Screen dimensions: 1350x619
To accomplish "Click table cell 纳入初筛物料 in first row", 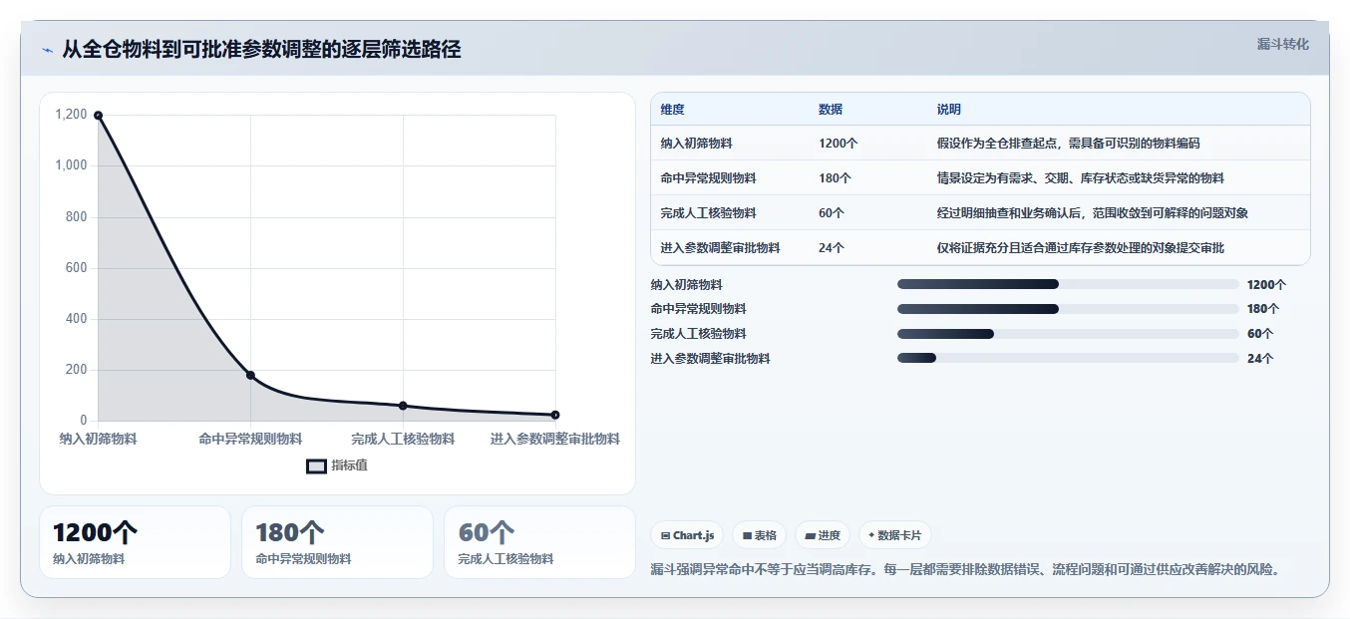I will click(696, 144).
